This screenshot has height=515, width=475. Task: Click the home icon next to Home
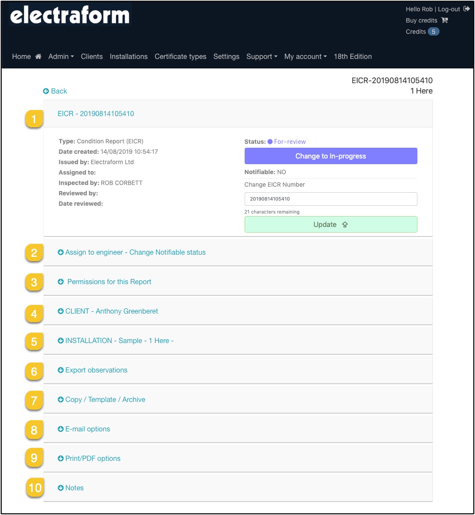(39, 56)
